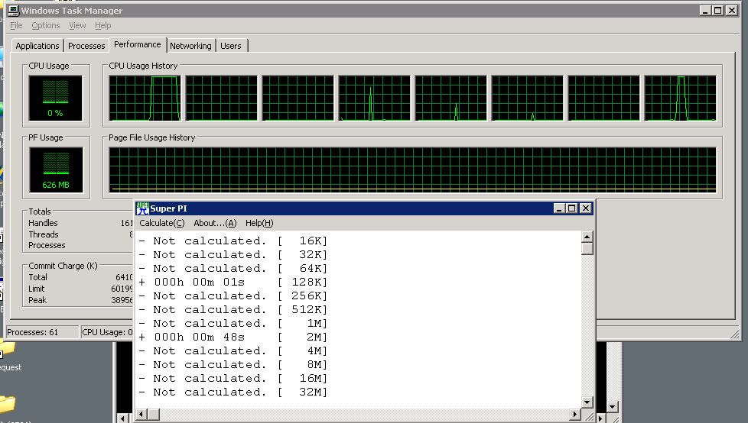Click the 'Not calculated. [8M]' line
Image resolution: width=748 pixels, height=423 pixels.
click(x=233, y=364)
